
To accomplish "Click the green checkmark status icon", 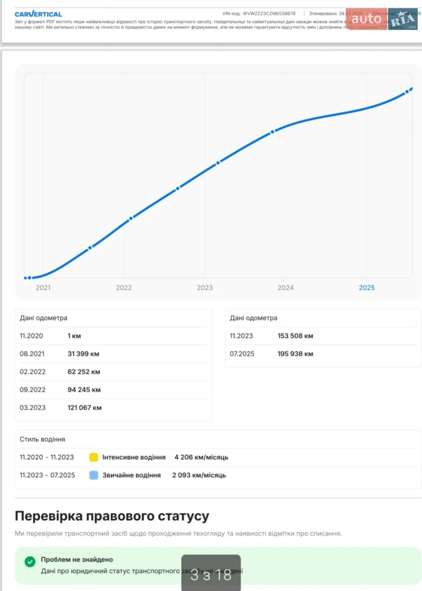I will click(30, 561).
